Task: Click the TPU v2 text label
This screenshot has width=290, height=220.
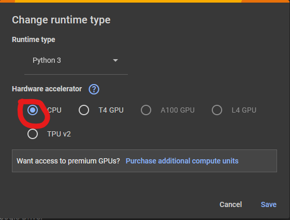Action: tap(59, 134)
